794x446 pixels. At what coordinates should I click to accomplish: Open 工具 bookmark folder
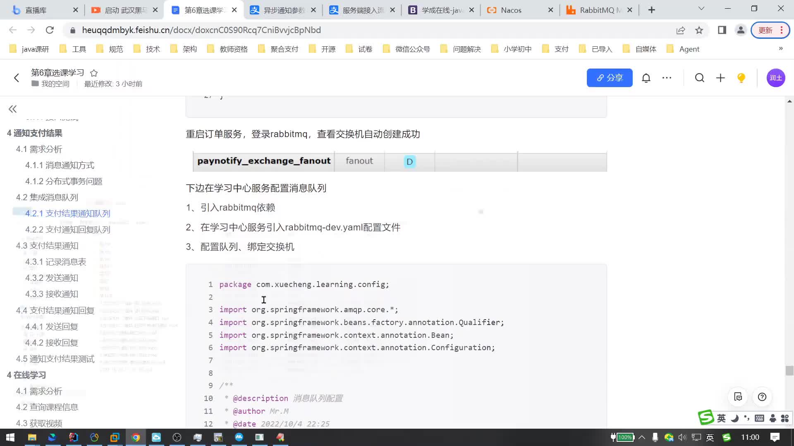coord(73,49)
